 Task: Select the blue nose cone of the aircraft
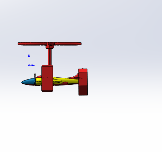point(28,82)
